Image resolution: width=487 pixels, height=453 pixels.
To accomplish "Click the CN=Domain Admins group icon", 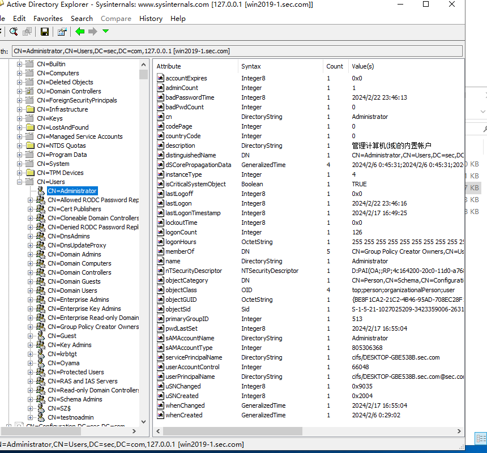I will tap(41, 254).
